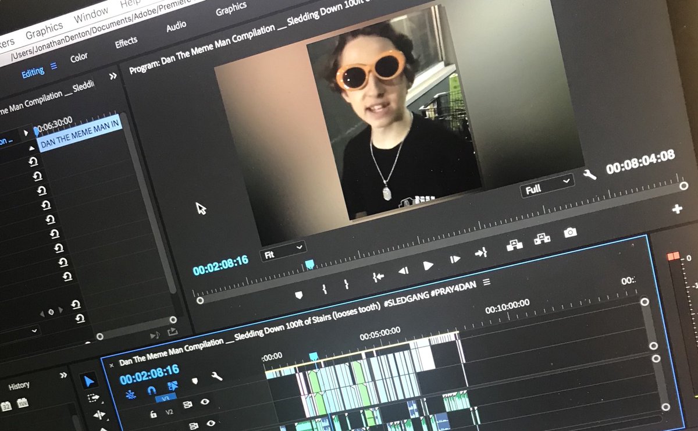Close the Dan The Meme Man sequence tab
The image size is (698, 431).
click(x=112, y=365)
